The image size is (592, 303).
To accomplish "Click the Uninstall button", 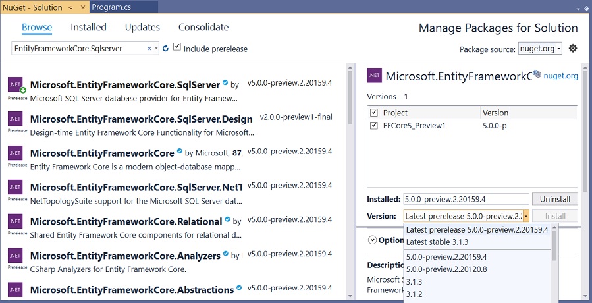I will 554,199.
